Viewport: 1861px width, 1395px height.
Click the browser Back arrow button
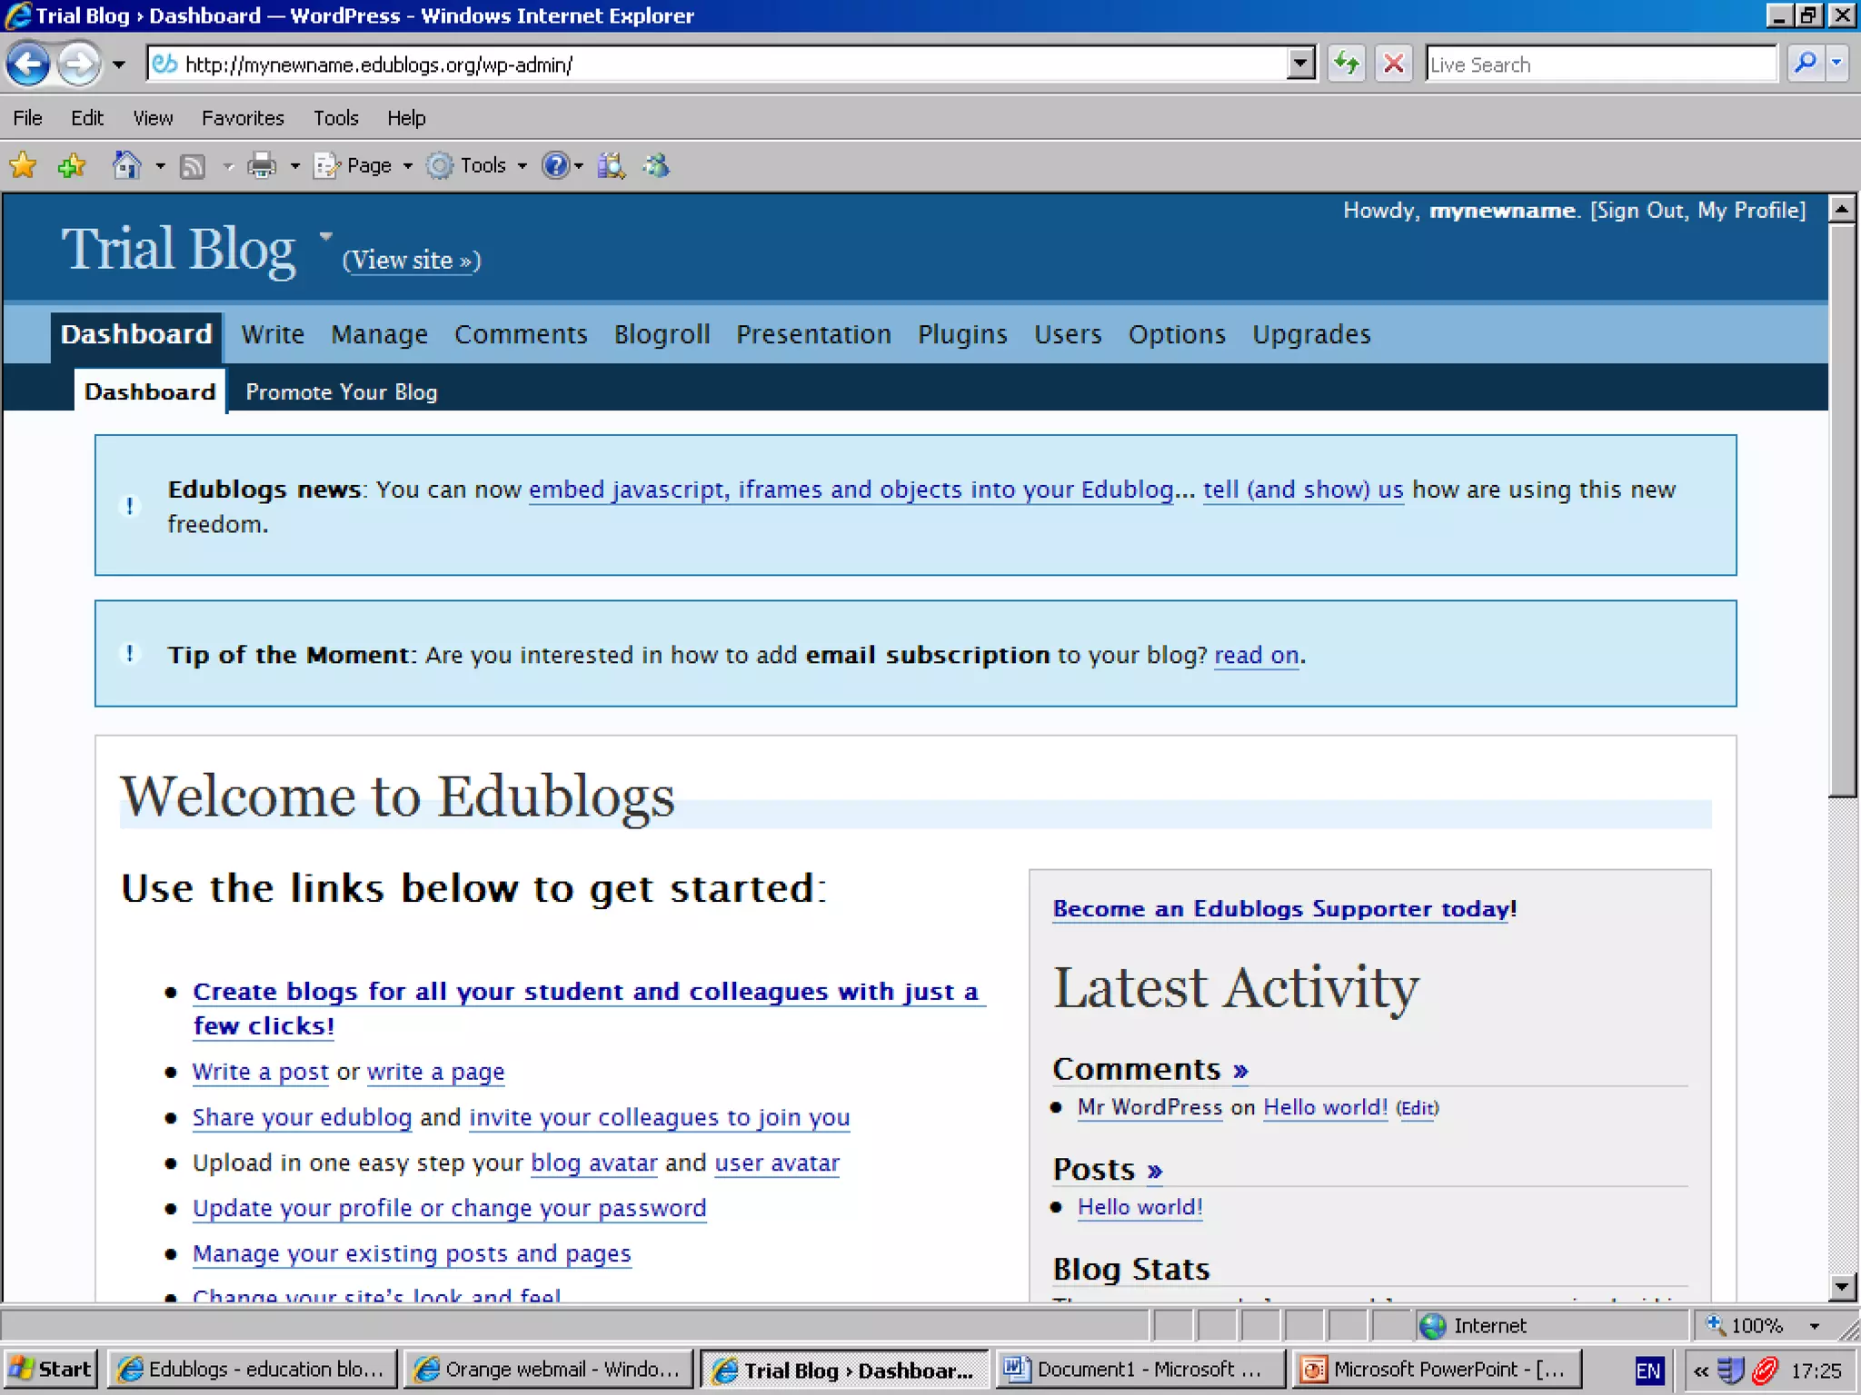point(28,64)
